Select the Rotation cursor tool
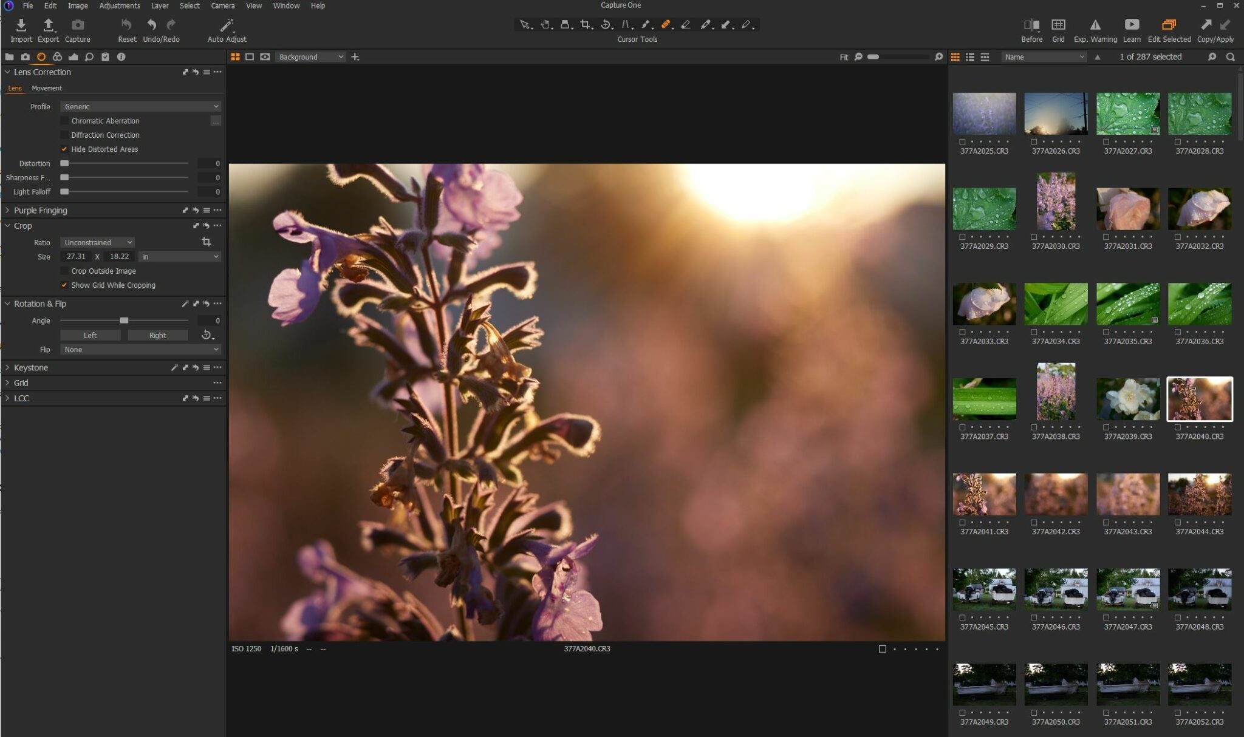 [x=606, y=24]
